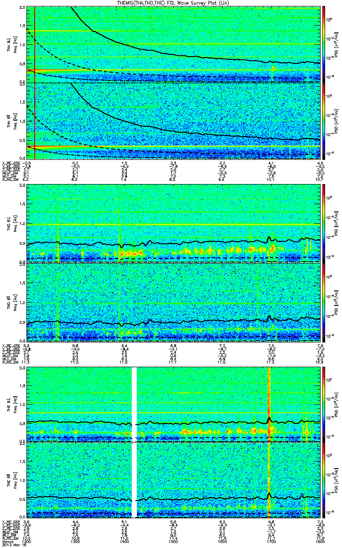The image size is (342, 548).
Task: Click the PSD [nT²/Hz] label beside the THD B⊥ color bar
Action: pyautogui.click(x=337, y=223)
